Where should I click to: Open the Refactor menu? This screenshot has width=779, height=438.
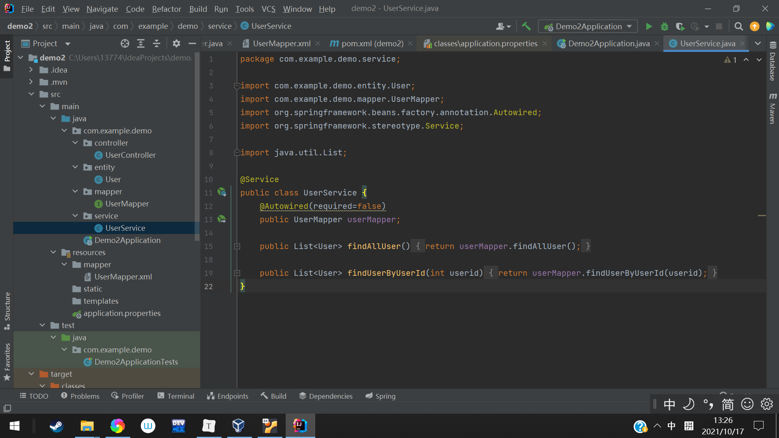tap(166, 9)
